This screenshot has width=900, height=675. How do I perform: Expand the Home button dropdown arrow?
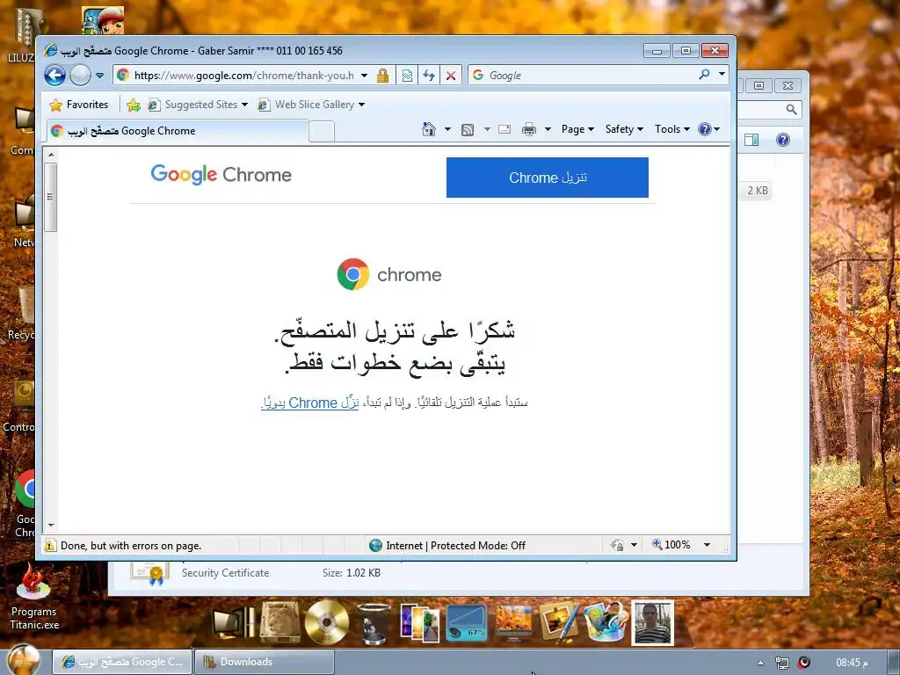pos(447,129)
